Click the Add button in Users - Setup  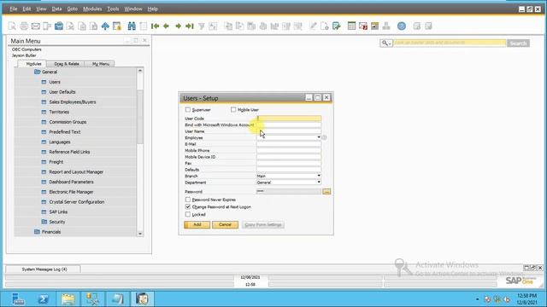(x=197, y=224)
